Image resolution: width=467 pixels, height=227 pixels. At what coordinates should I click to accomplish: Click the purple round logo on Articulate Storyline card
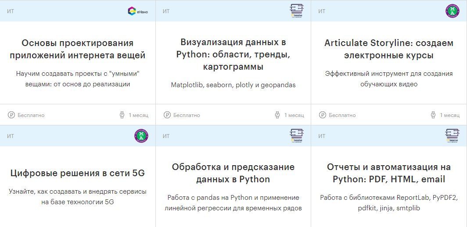pos(452,11)
